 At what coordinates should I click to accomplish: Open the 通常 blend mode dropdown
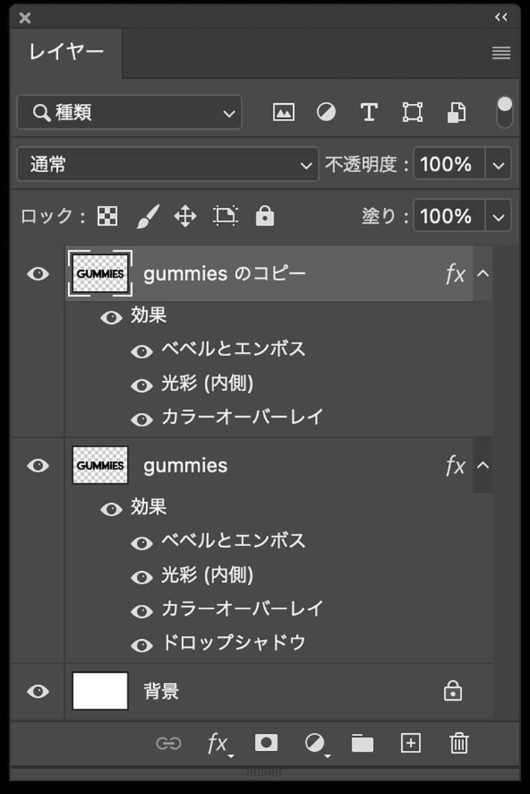167,165
